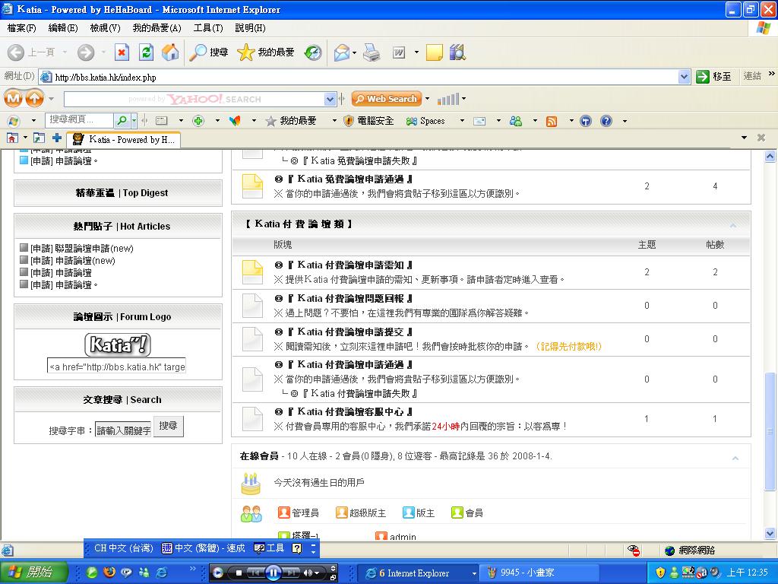Open the blue question-mark help icon
Viewport: 778px width, 584px height.
coord(606,121)
